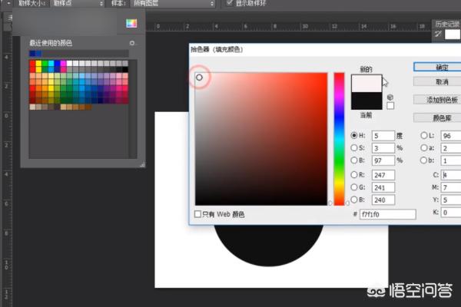Click the 确定 button

[x=439, y=67]
